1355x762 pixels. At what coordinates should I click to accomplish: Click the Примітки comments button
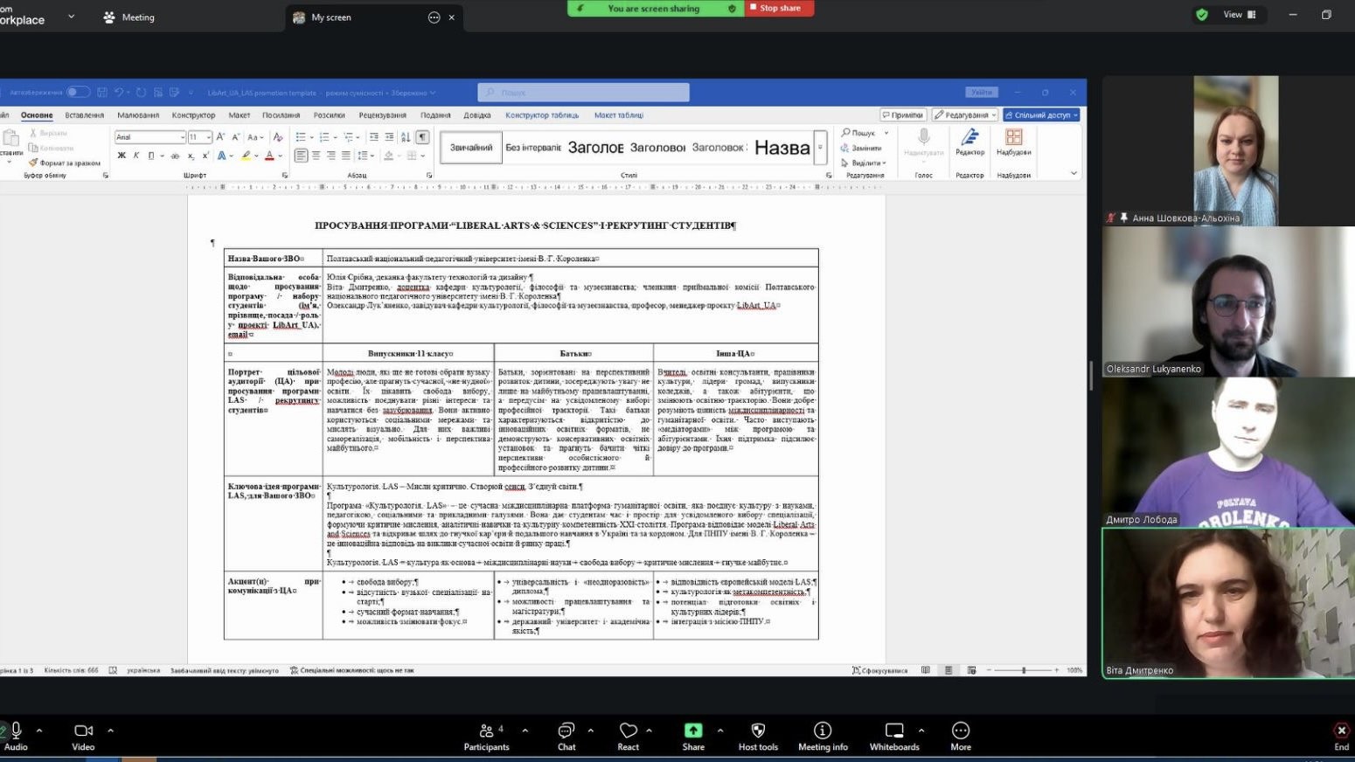coord(902,115)
